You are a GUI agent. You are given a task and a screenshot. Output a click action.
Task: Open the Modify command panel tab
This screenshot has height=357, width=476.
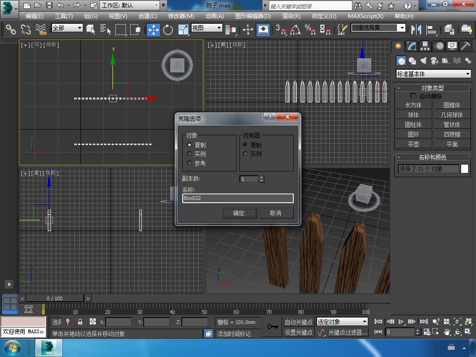click(x=412, y=46)
